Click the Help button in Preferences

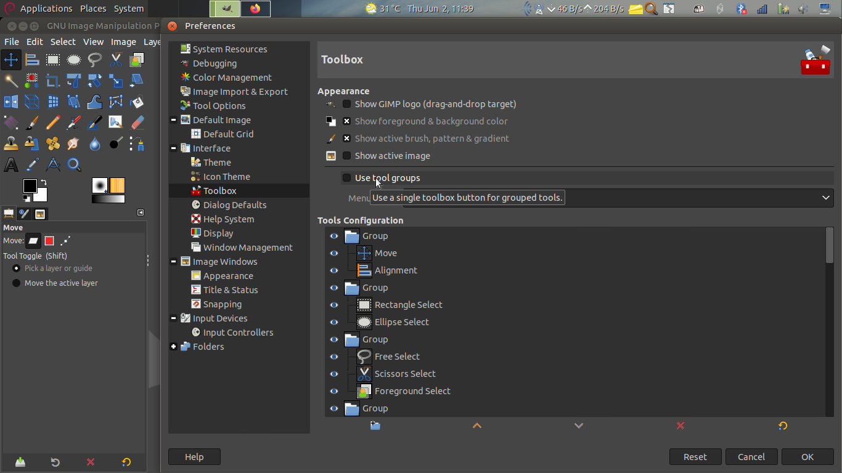click(x=194, y=457)
